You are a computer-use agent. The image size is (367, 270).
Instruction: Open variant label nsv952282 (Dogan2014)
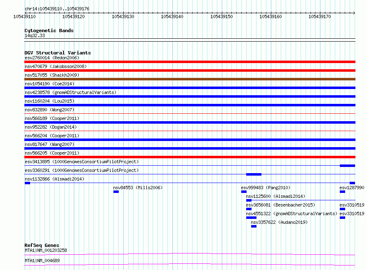coord(51,127)
